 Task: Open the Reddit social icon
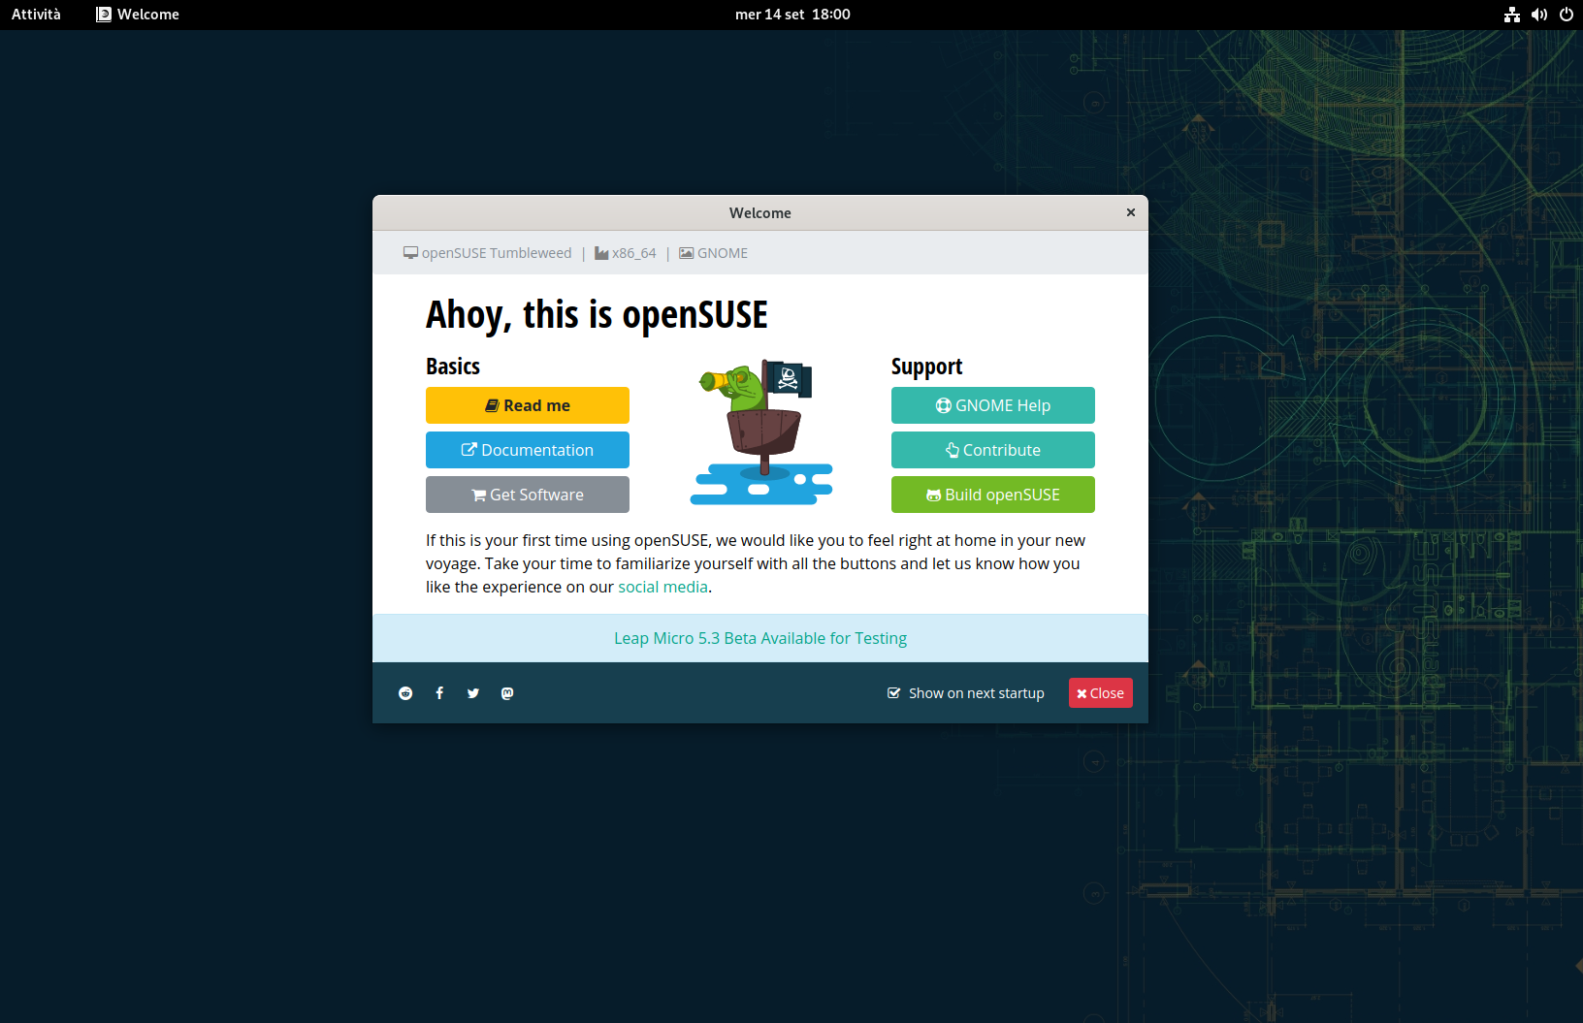coord(405,693)
